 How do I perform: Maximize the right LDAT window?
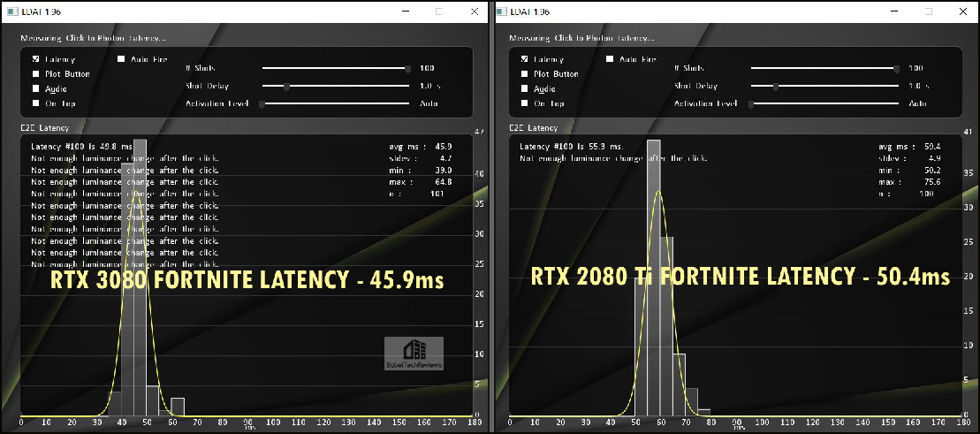coord(929,11)
